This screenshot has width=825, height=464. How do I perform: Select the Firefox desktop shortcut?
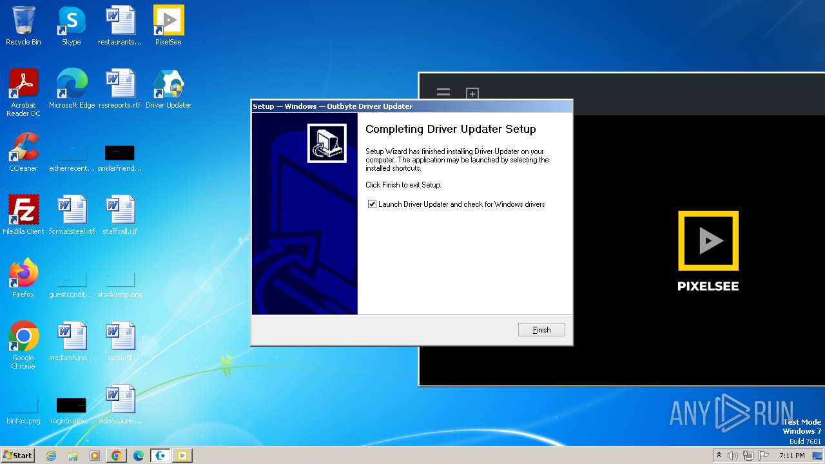tap(23, 278)
